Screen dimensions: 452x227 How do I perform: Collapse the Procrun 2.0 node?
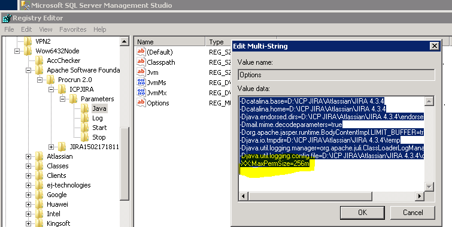click(40, 80)
